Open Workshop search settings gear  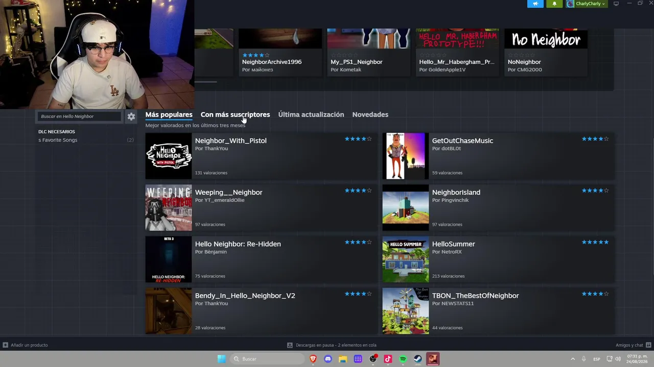click(131, 117)
